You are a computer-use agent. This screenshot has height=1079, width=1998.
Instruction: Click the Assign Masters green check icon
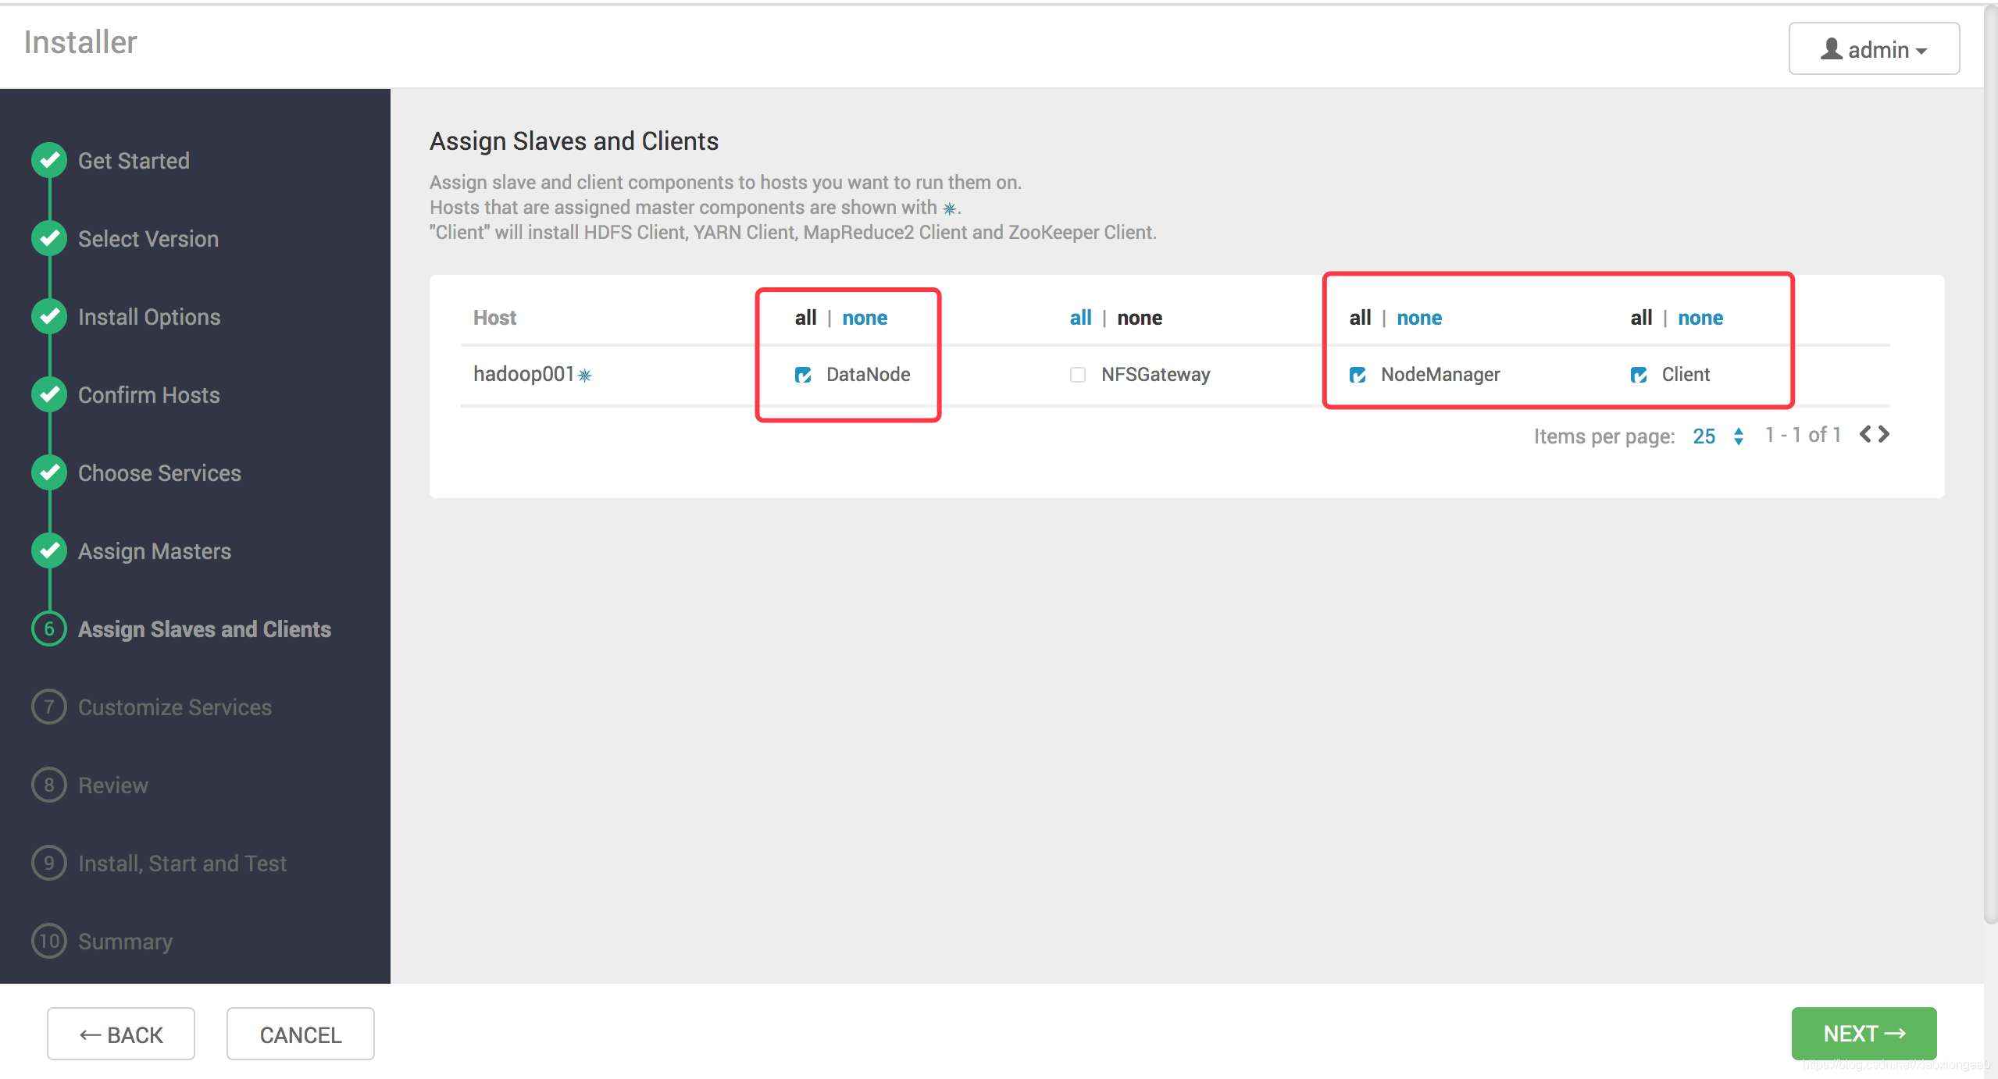(x=49, y=550)
